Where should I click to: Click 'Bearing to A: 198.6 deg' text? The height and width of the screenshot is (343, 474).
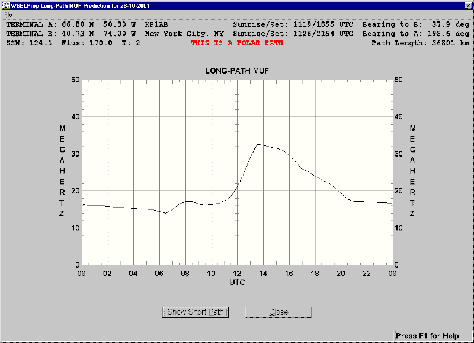coord(416,34)
